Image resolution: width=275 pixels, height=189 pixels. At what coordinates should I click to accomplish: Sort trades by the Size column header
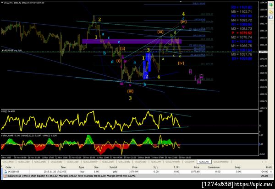pos(96,168)
